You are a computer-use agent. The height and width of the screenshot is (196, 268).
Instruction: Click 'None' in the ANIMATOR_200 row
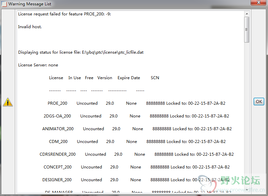138,129
